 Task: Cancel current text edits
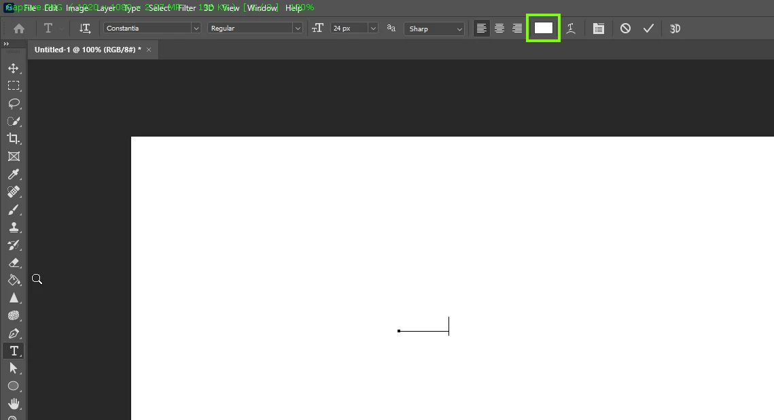tap(625, 29)
